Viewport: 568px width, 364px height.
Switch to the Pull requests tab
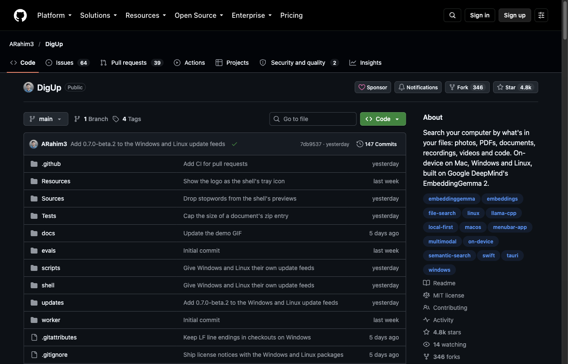click(132, 63)
